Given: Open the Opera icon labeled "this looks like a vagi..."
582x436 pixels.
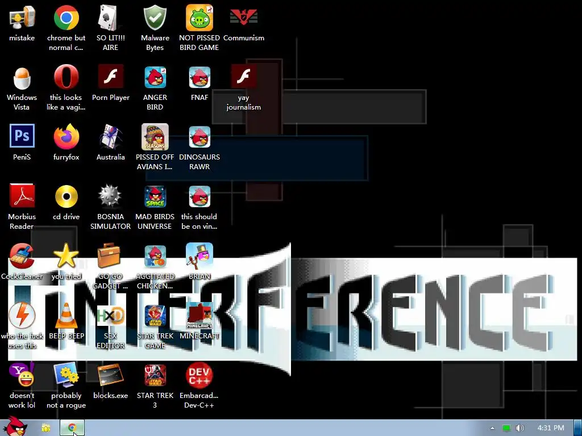Looking at the screenshot, I should coord(66,77).
